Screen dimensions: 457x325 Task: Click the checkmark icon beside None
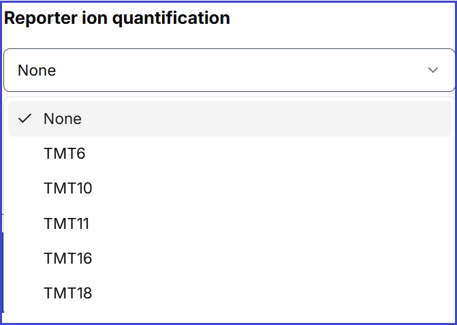click(x=25, y=119)
